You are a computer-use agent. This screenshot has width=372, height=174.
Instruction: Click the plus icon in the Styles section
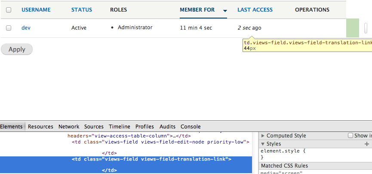pos(367,144)
